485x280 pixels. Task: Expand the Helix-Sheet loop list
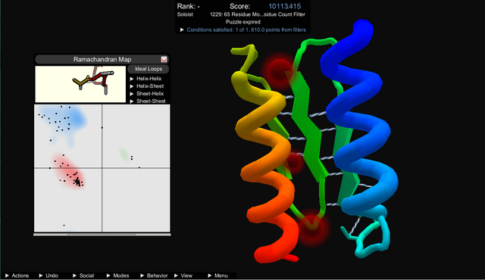click(147, 86)
